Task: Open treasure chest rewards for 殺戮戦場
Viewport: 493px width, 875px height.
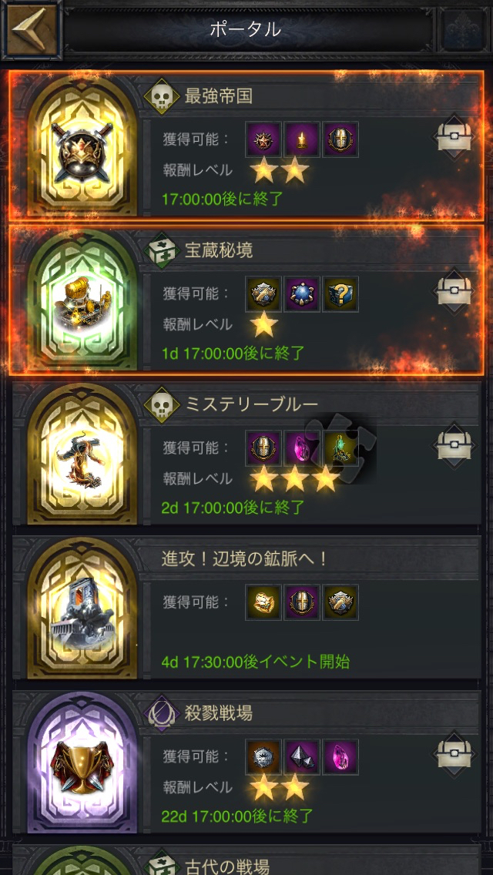Action: [454, 755]
